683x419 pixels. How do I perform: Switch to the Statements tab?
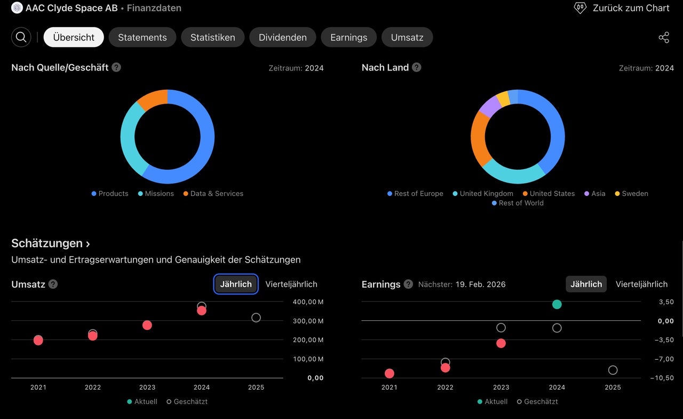point(142,37)
